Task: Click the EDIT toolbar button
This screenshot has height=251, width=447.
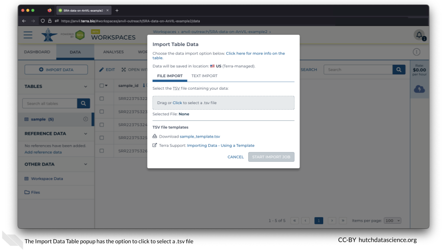Action: pos(107,69)
